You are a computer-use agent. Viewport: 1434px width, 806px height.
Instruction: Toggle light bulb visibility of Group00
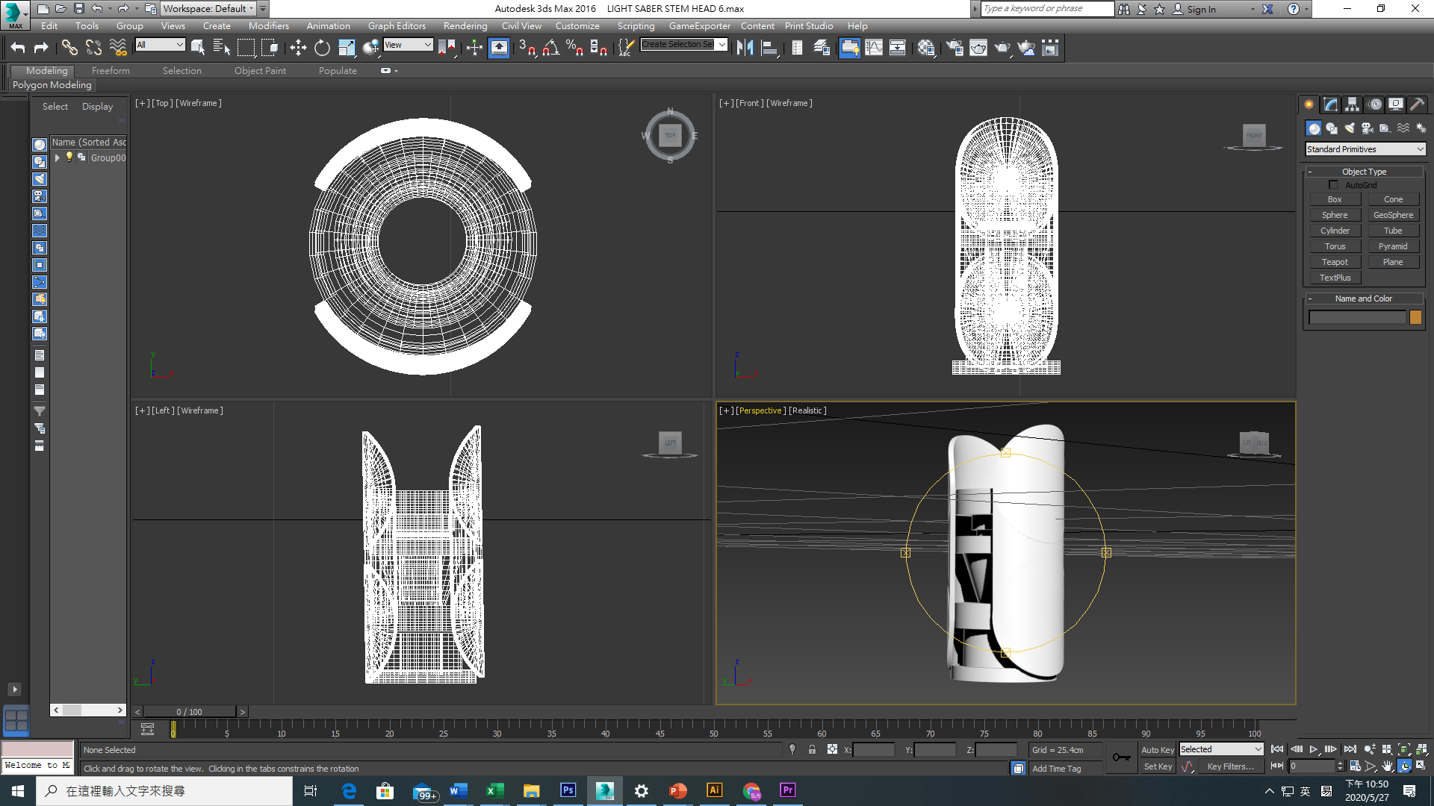[69, 157]
